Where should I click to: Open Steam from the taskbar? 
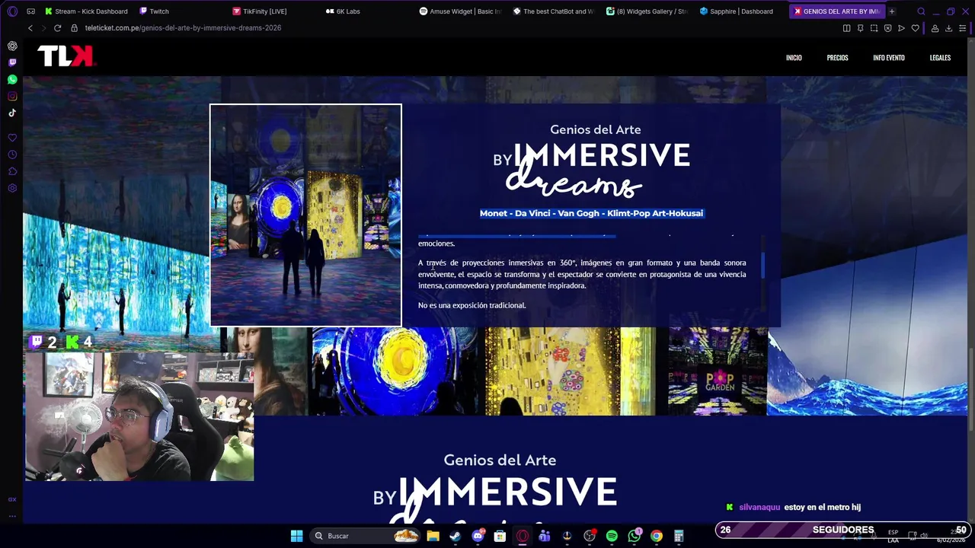tap(455, 536)
